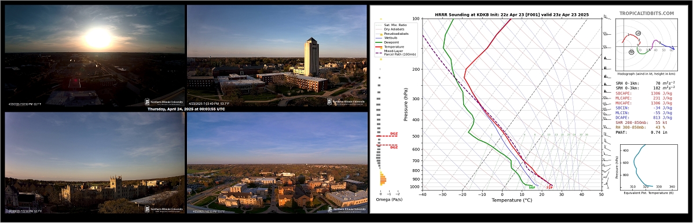Select the MLCAPE 231 J/kg row
This screenshot has height=223, width=693.
[644, 98]
